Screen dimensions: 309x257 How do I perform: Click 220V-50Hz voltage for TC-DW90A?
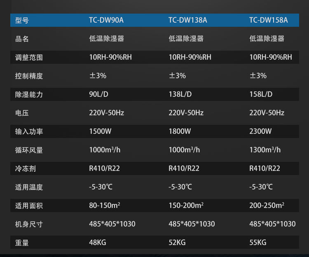click(x=107, y=113)
